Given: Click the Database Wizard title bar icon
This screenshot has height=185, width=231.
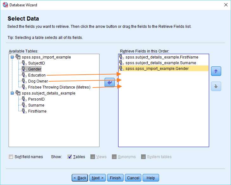Looking at the screenshot, I should (5, 5).
